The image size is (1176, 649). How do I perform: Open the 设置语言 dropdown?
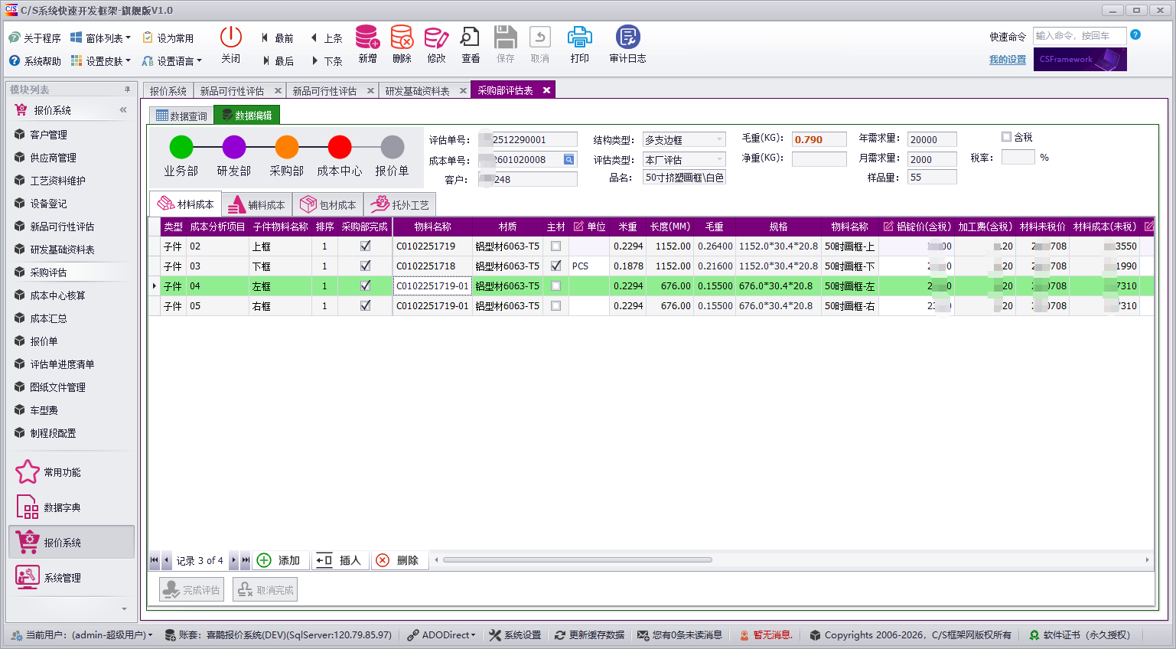tap(172, 61)
